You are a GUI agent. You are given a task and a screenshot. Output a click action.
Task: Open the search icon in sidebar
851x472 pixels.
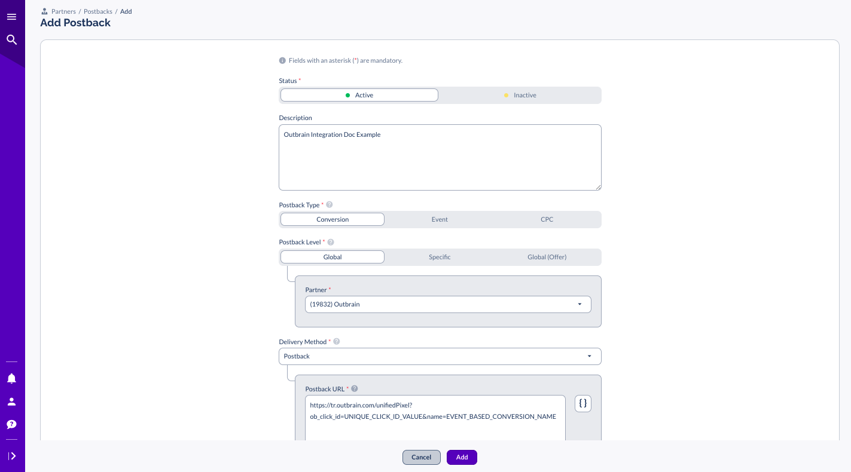click(x=11, y=39)
